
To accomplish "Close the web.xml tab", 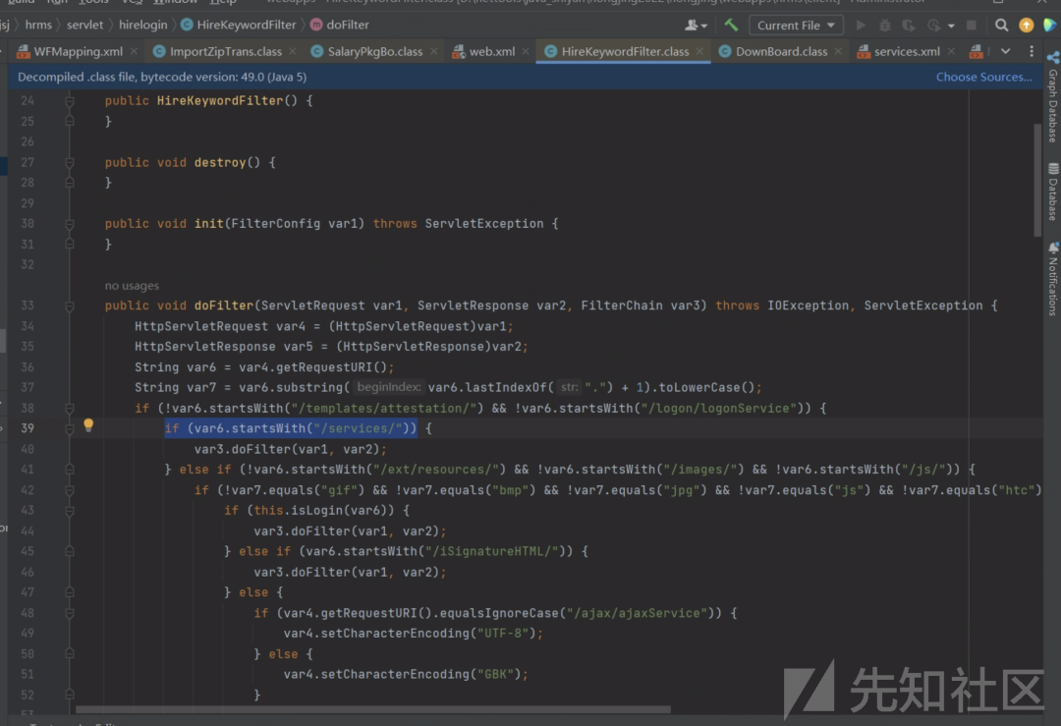I will point(526,51).
